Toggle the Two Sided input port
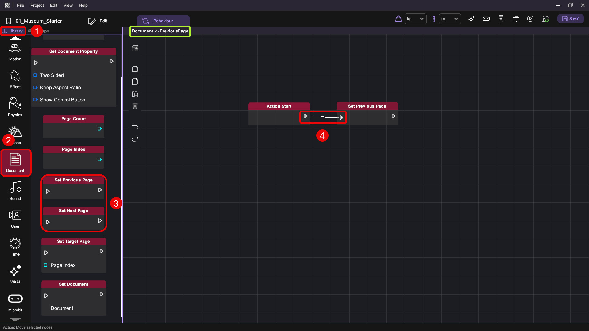 pos(36,75)
